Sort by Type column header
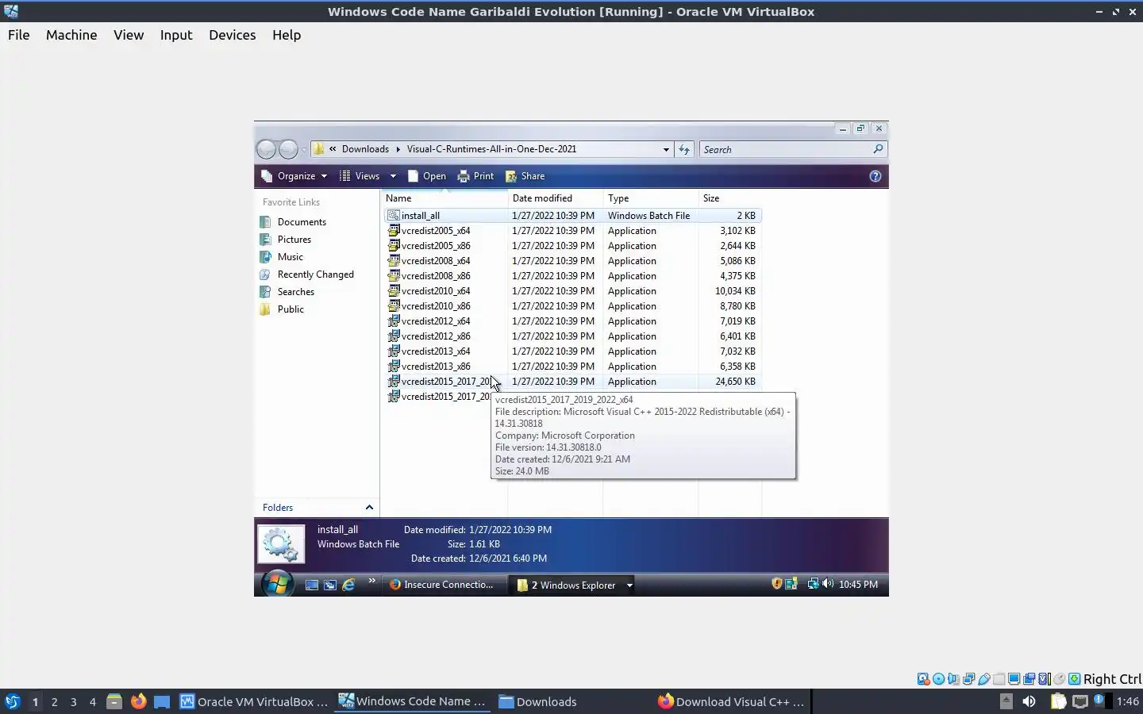The width and height of the screenshot is (1143, 714). tap(651, 198)
